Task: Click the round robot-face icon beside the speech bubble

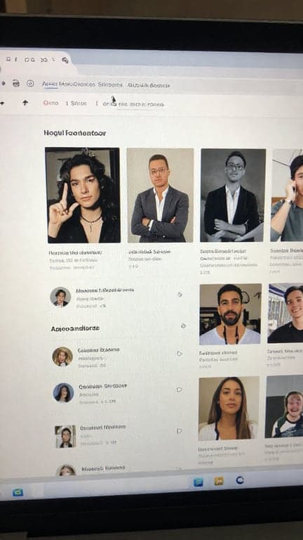Action: pyautogui.click(x=16, y=84)
